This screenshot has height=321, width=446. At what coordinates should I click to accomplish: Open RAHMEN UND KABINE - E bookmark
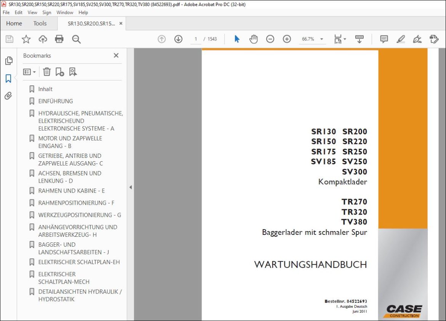[x=71, y=191]
